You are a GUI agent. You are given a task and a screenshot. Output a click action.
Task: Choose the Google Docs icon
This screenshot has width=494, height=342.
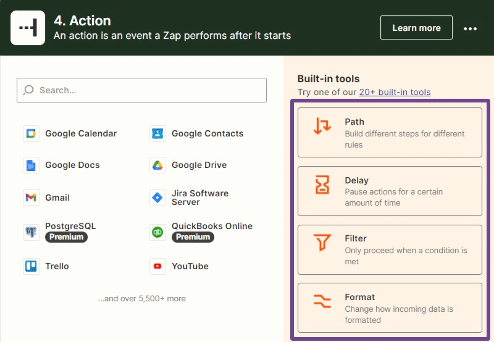(x=31, y=165)
